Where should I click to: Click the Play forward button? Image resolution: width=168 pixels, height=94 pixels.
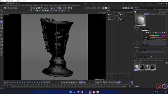click(69, 82)
